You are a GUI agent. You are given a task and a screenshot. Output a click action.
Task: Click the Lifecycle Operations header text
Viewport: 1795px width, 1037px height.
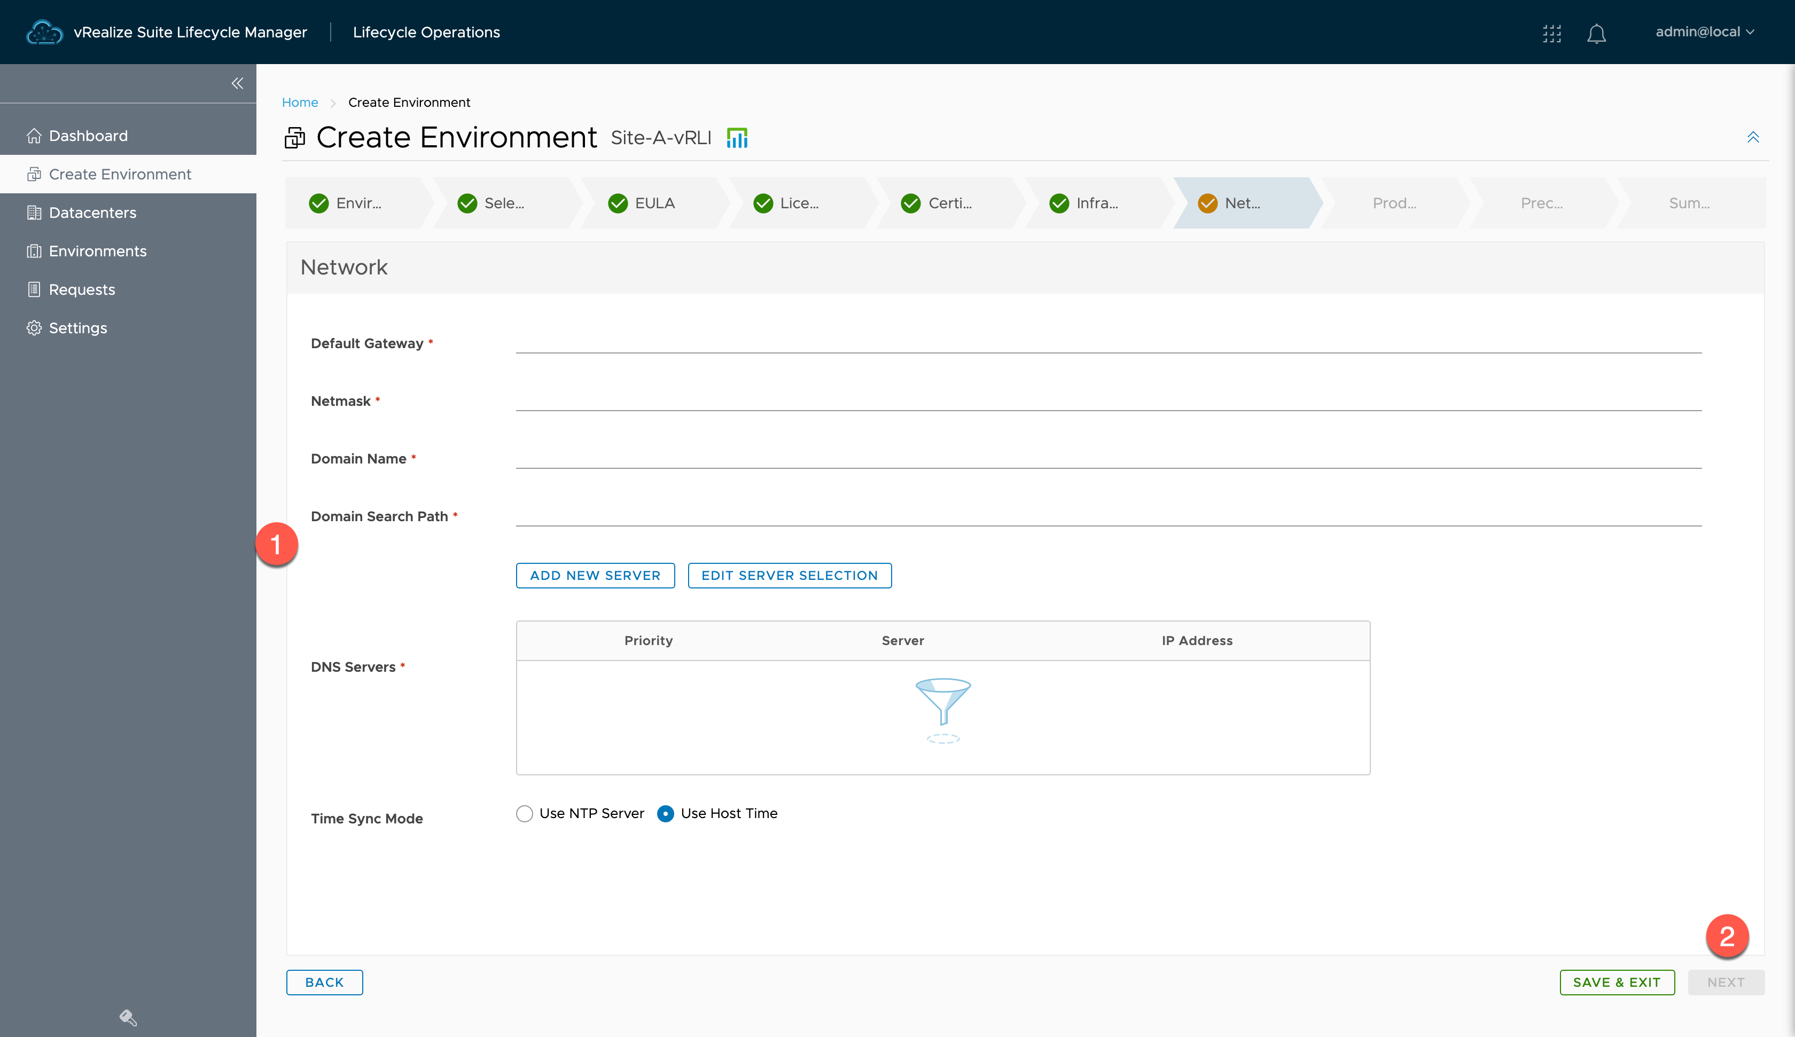(426, 32)
